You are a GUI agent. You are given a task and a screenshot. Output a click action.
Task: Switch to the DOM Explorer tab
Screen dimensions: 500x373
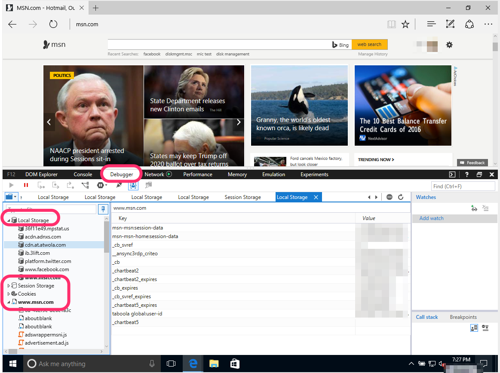tap(41, 174)
